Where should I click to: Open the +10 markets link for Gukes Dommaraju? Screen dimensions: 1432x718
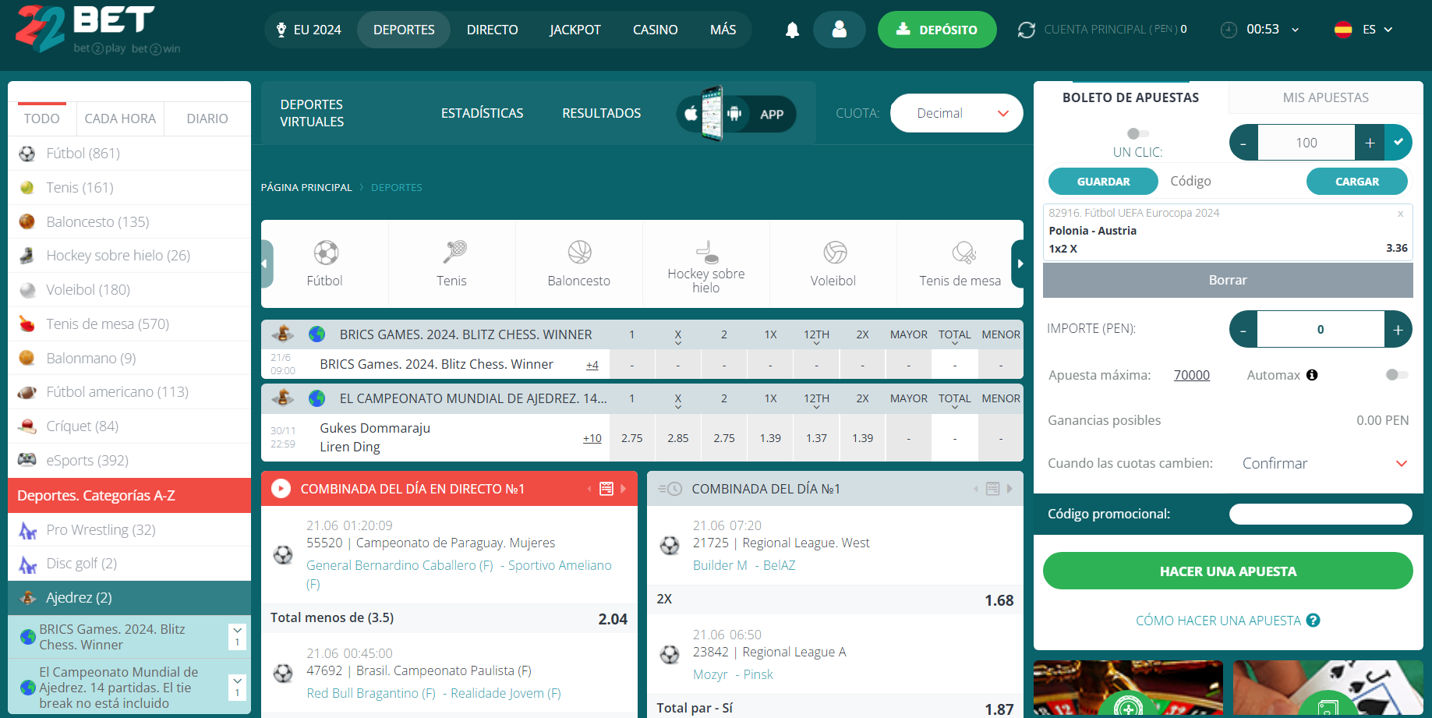[592, 438]
